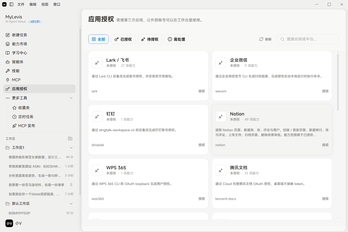Open 能力市场 in the sidebar
This screenshot has width=348, height=232.
pos(39,44)
